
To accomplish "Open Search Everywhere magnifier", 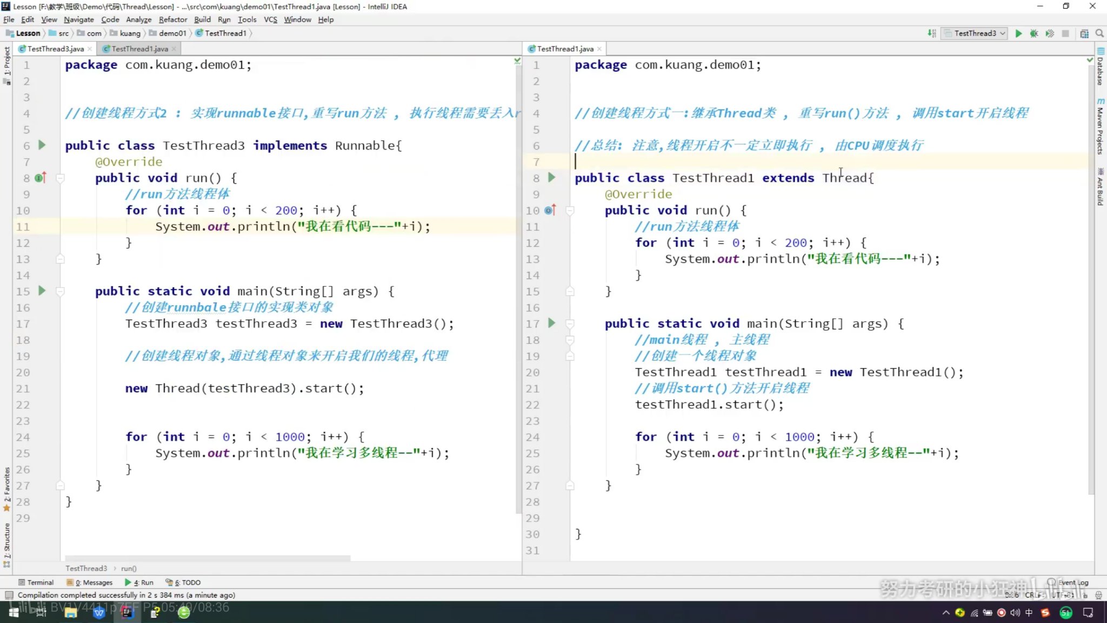I will tap(1099, 33).
